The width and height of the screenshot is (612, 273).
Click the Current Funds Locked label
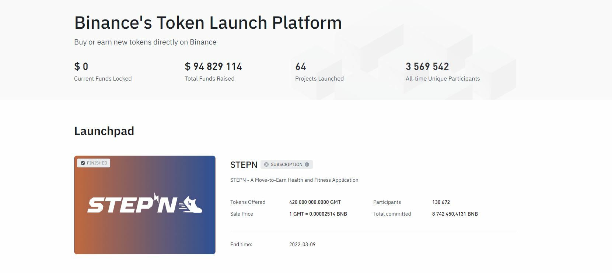tap(103, 78)
